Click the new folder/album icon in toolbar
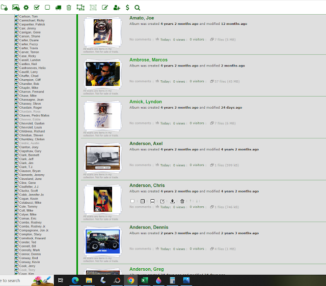The image size is (326, 286). point(4,8)
